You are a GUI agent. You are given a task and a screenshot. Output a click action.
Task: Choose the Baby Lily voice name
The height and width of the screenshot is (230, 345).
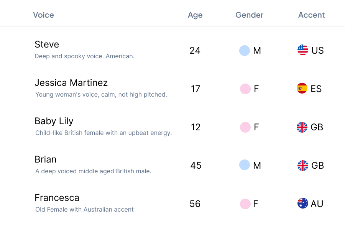54,121
